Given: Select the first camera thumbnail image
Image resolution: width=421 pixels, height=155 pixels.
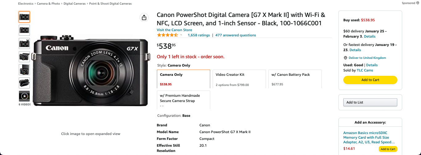Looking at the screenshot, I should tap(24, 17).
